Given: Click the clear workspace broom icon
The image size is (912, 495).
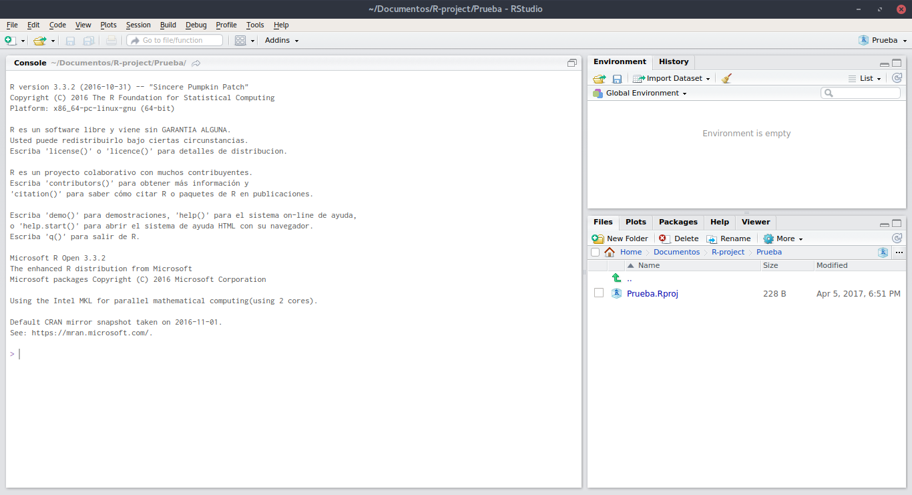Looking at the screenshot, I should coord(726,78).
